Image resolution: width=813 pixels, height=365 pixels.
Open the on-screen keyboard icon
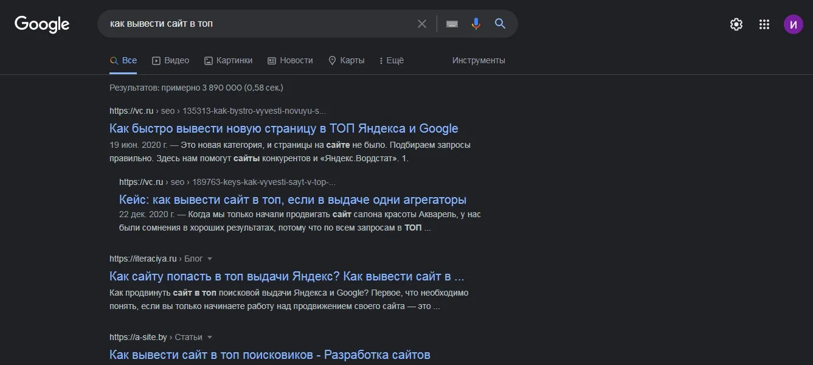[452, 24]
